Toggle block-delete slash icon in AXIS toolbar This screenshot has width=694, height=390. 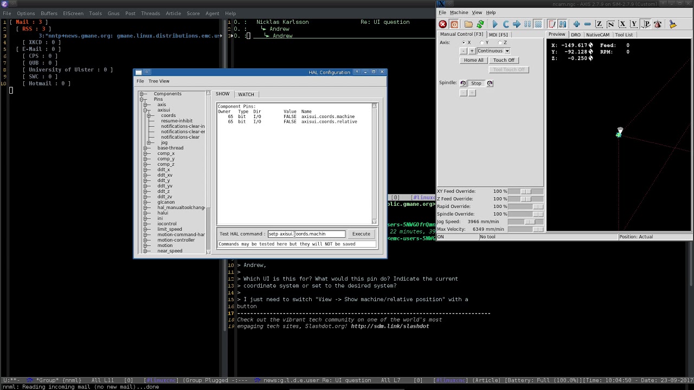552,24
